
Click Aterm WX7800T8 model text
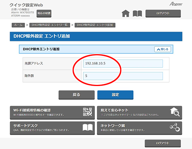click(23, 13)
